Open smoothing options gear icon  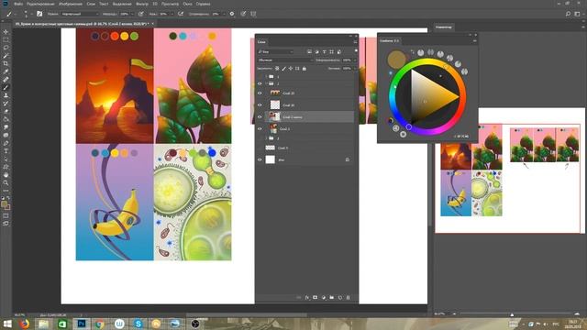[x=232, y=14]
